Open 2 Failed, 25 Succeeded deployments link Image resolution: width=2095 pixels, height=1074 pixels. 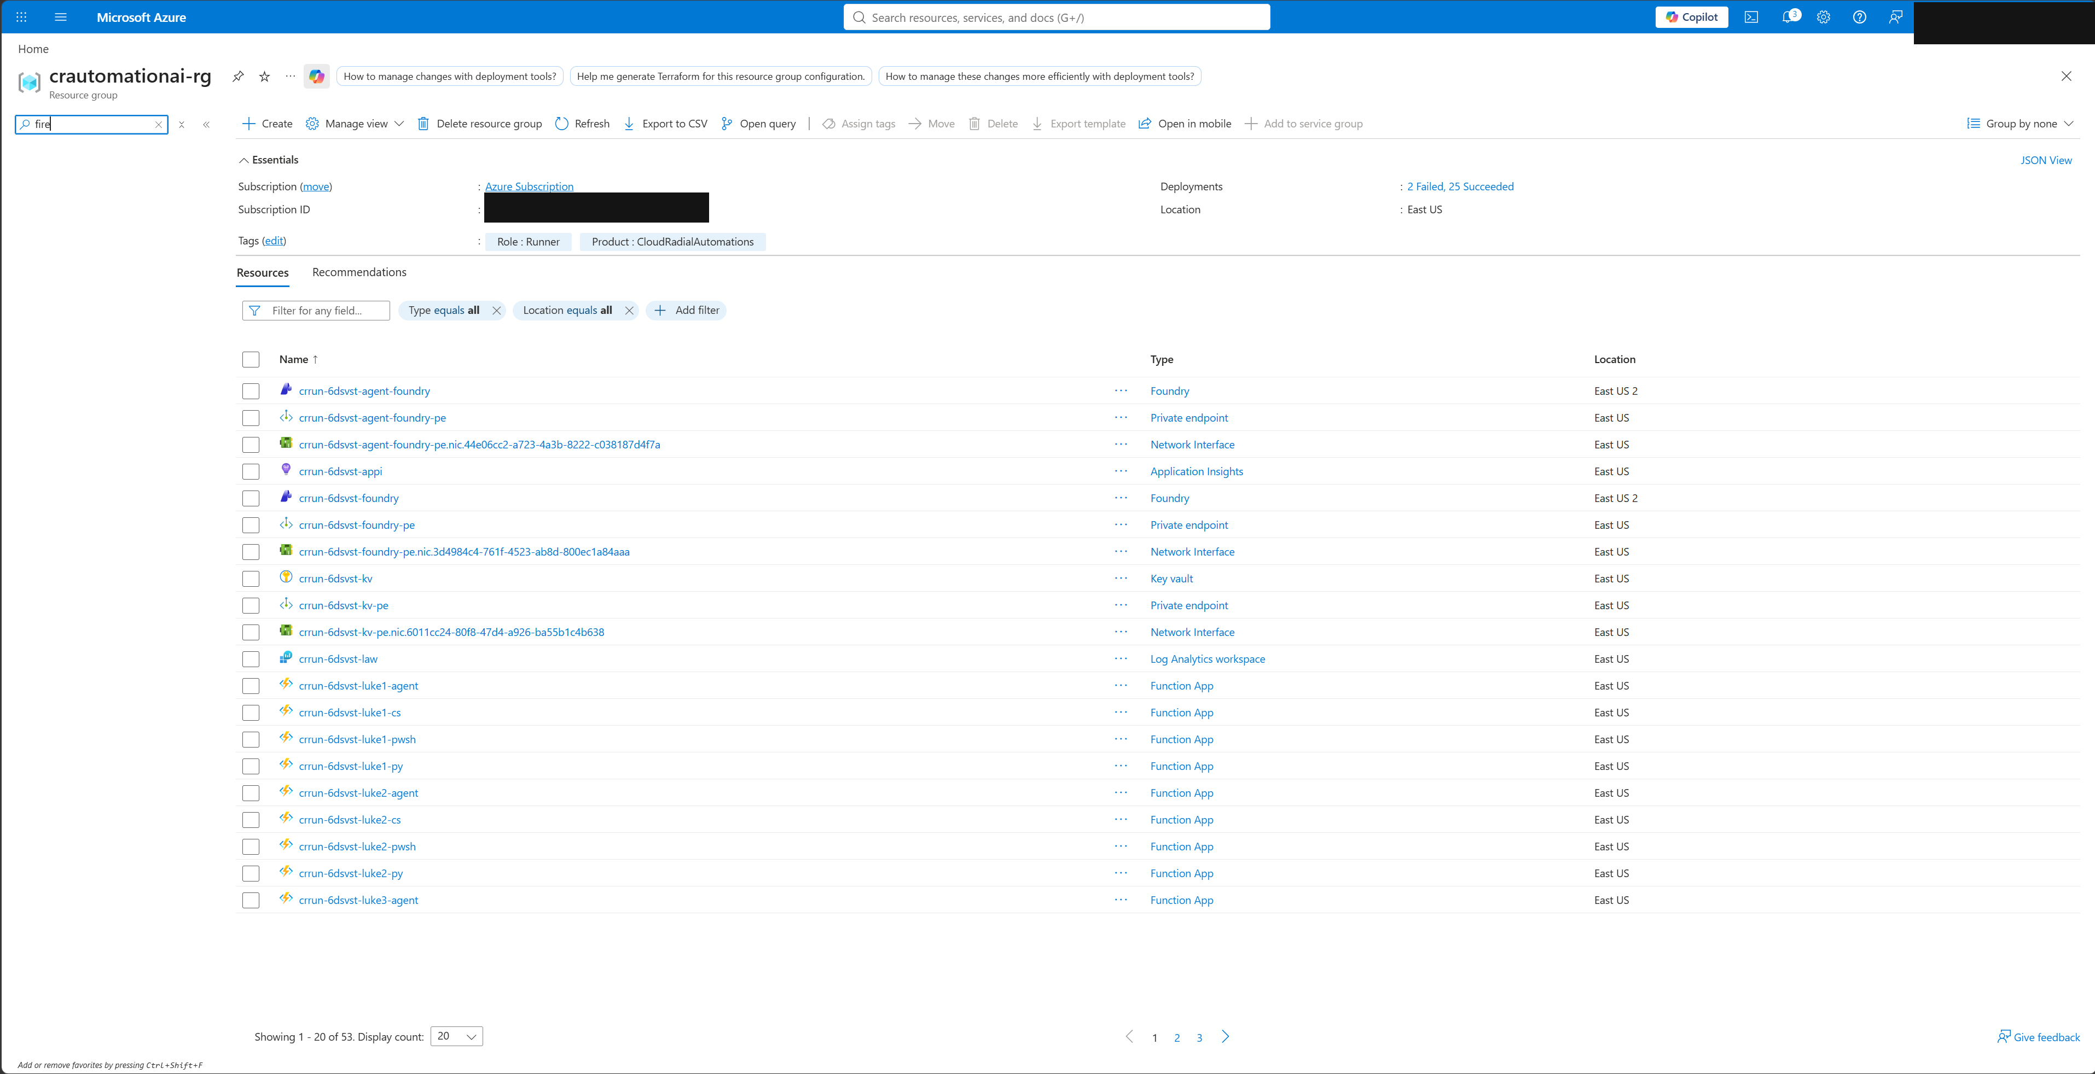tap(1461, 187)
